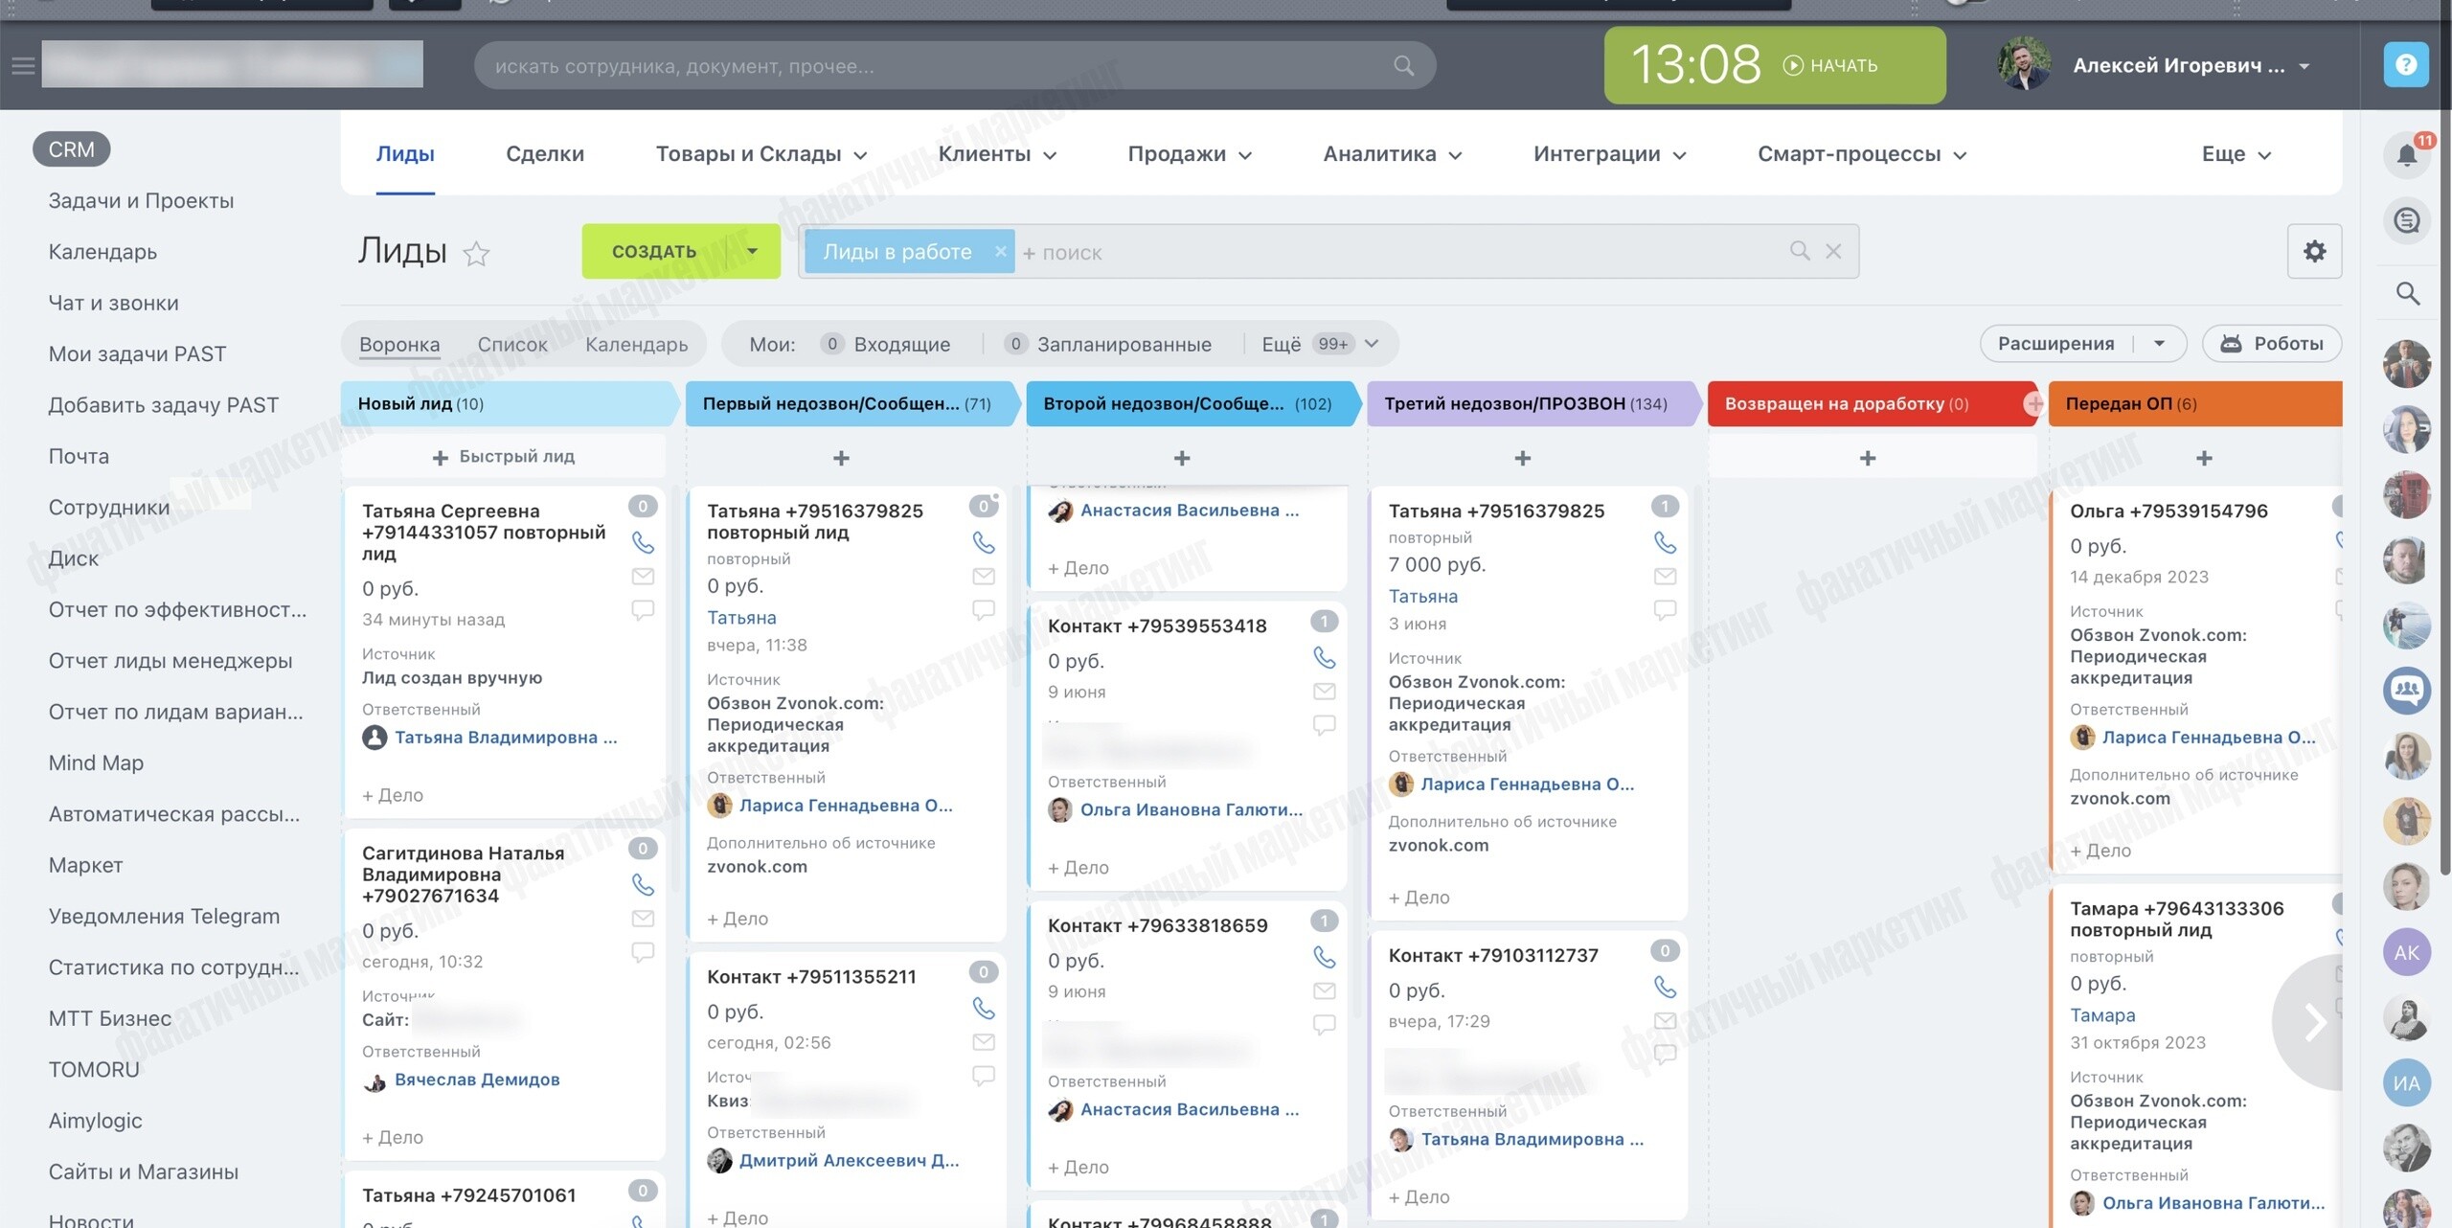This screenshot has height=1228, width=2452.
Task: Switch to Календарь view tab
Action: pyautogui.click(x=636, y=345)
